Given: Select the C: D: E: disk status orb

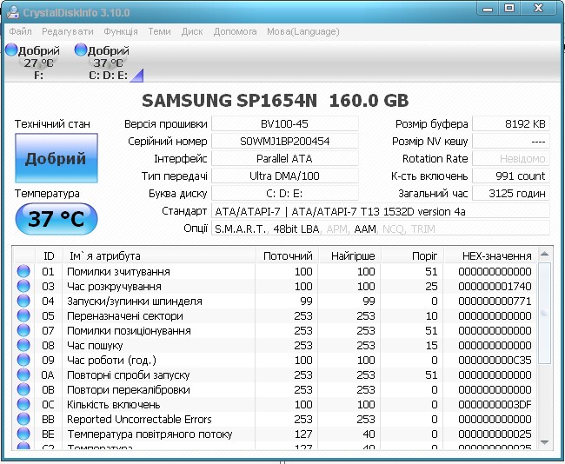Looking at the screenshot, I should tap(81, 50).
